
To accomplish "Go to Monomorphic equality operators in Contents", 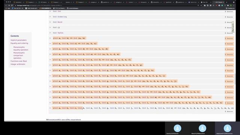I will 21,48.
